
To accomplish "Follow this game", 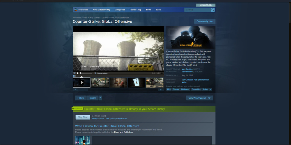I will point(81,98).
